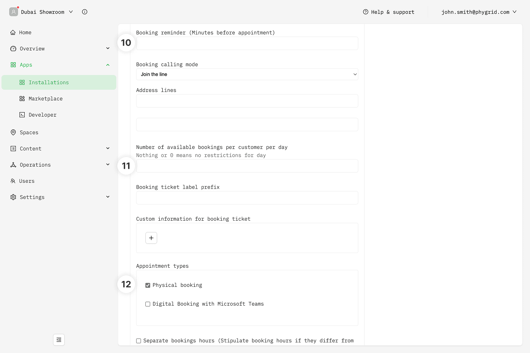Focus the Booking ticket label prefix field
Viewport: 530px width, 353px height.
[x=247, y=198]
